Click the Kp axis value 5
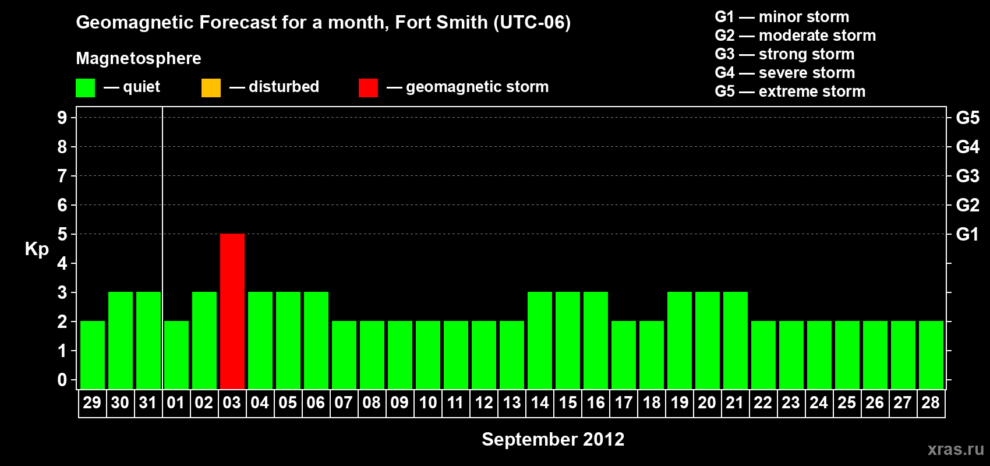990x466 pixels. (62, 234)
